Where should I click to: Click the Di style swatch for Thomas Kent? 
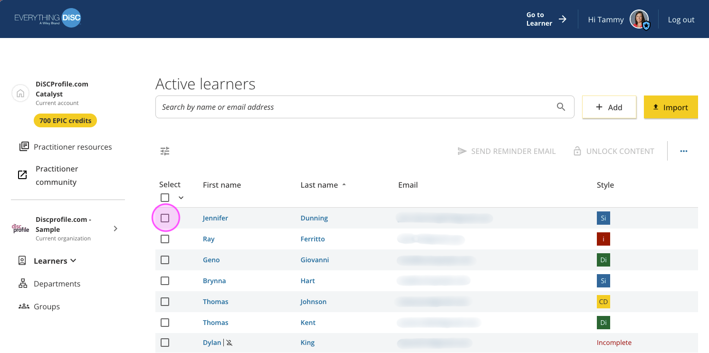pyautogui.click(x=604, y=323)
